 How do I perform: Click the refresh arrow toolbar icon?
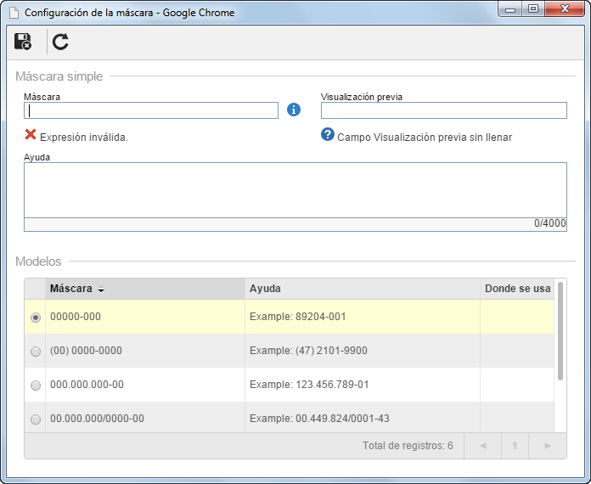(x=60, y=42)
